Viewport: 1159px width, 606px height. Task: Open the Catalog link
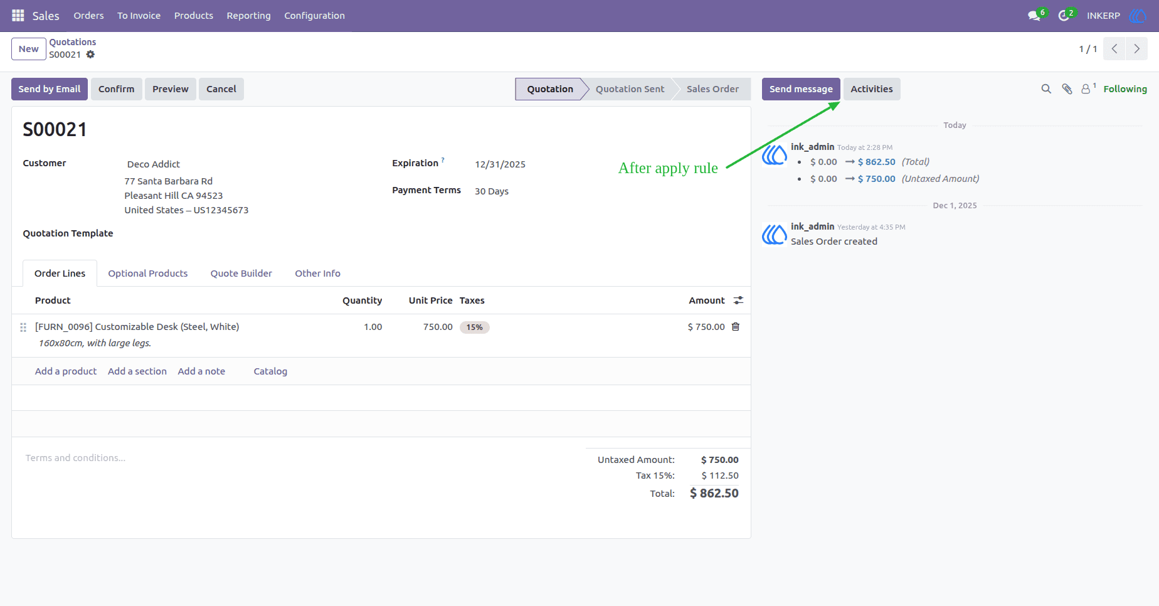[270, 371]
